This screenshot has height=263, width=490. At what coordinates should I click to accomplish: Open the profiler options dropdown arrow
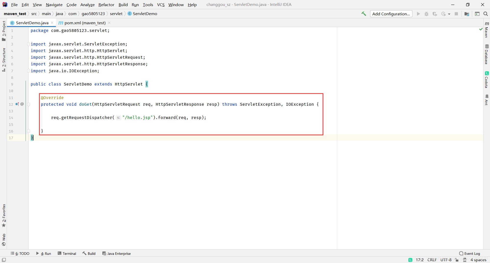[449, 14]
